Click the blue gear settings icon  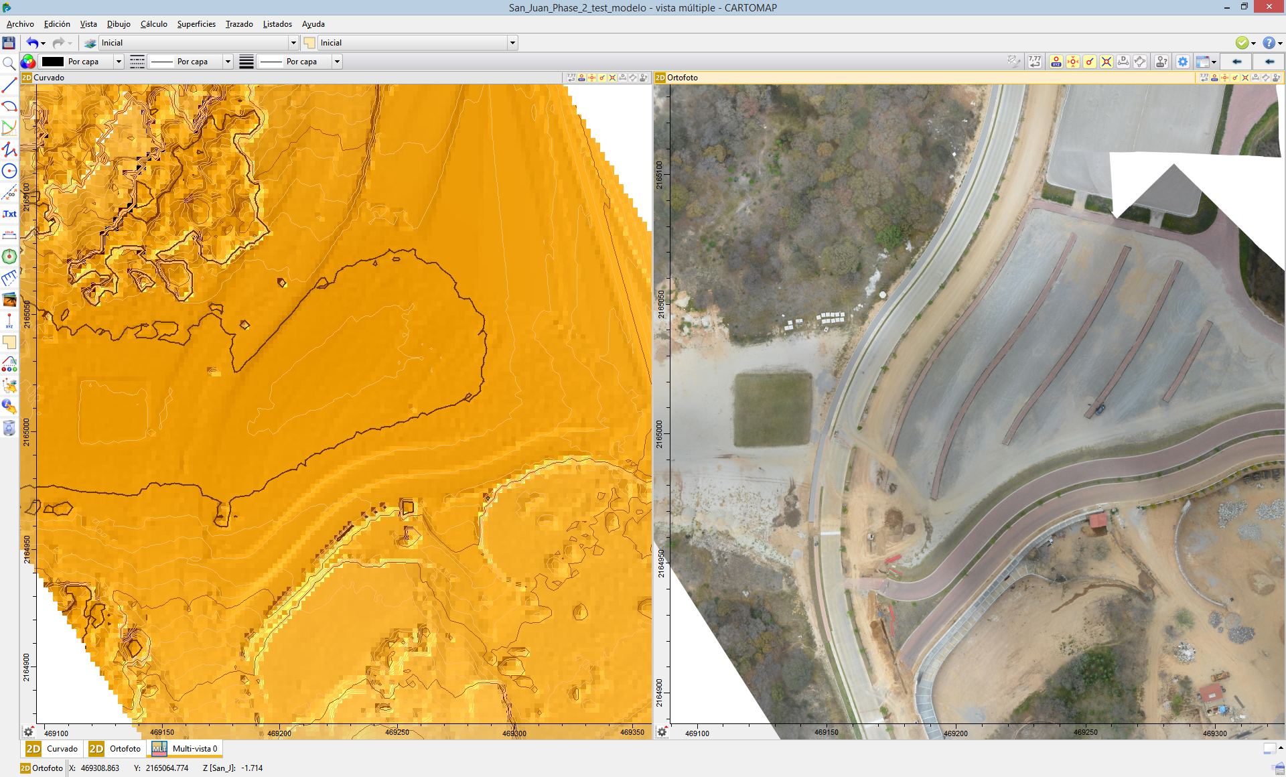(x=1183, y=62)
